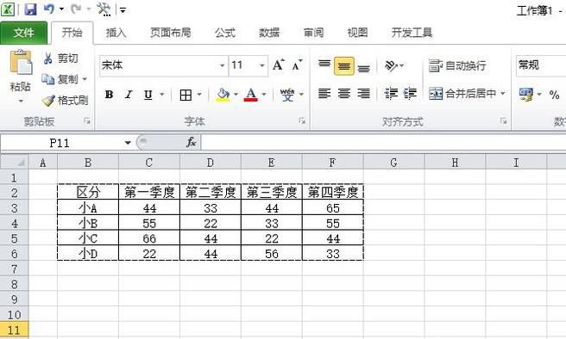Open the font name dropdown arrow
This screenshot has width=566, height=339.
[223, 65]
